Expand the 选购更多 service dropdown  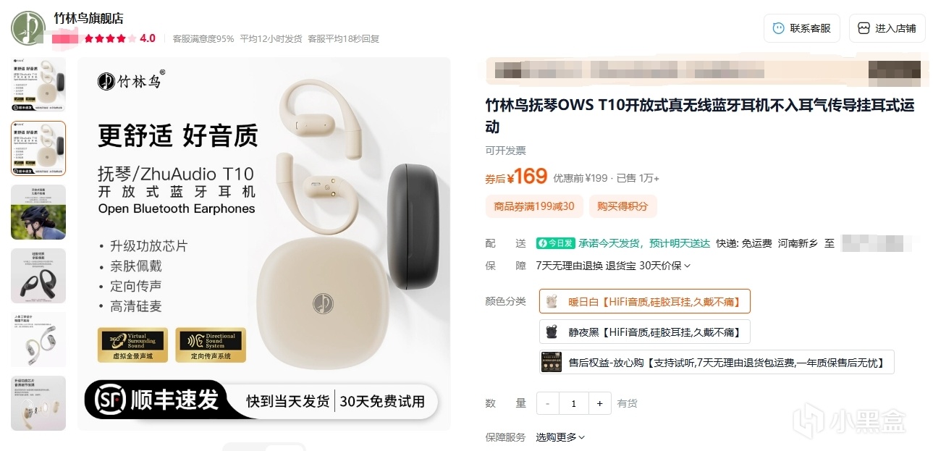pos(560,437)
